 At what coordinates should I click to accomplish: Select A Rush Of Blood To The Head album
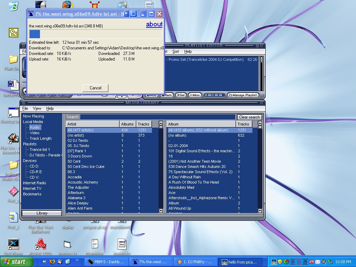[210, 182]
